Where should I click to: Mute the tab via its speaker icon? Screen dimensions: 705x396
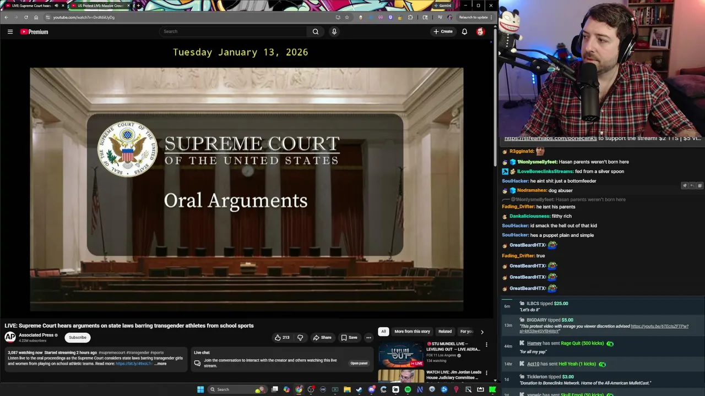point(56,5)
